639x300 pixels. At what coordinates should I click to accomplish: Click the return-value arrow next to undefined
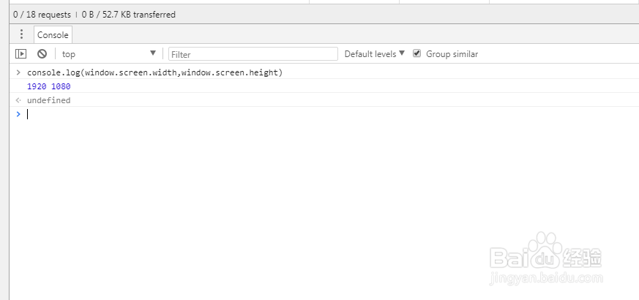click(x=18, y=100)
